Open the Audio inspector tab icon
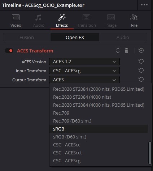 point(39,17)
